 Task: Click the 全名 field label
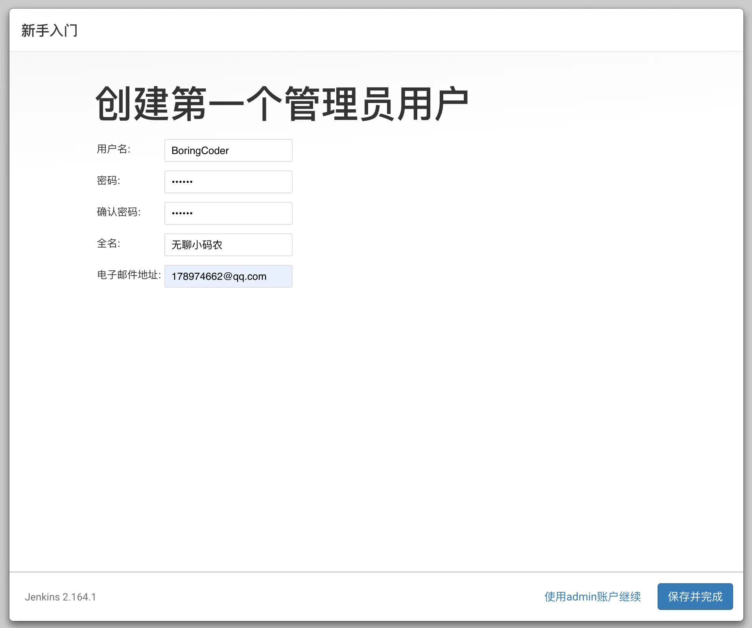click(x=107, y=244)
